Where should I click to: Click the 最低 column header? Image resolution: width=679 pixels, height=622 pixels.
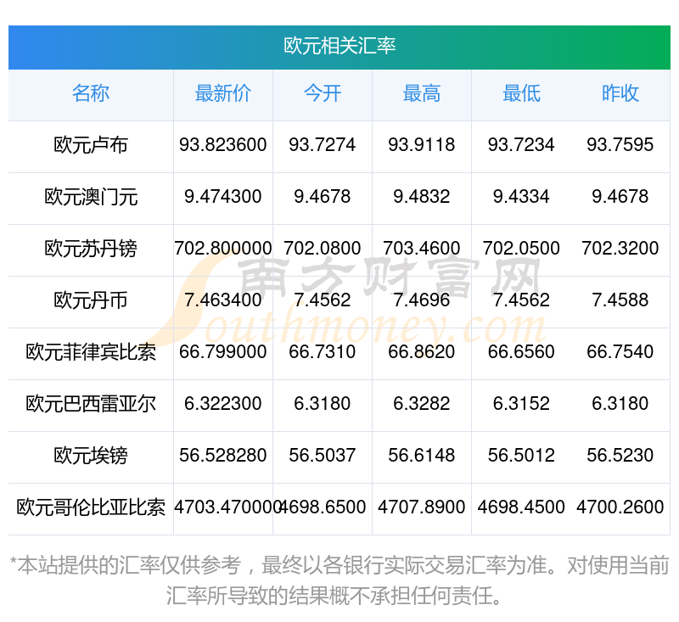pyautogui.click(x=521, y=93)
